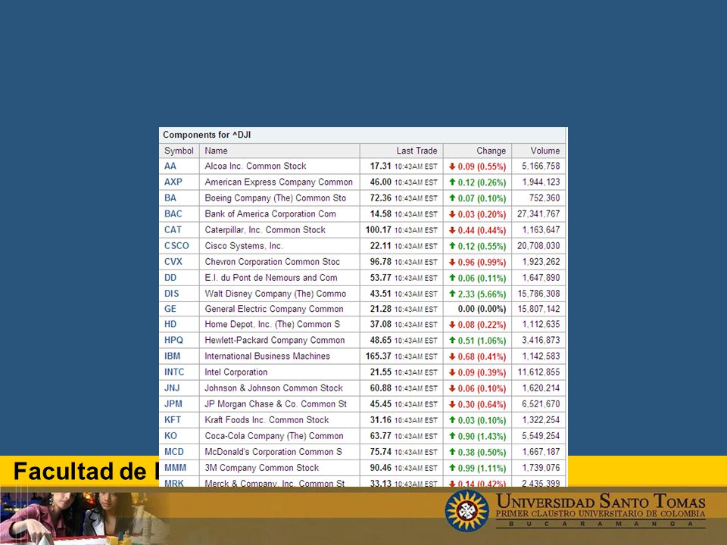Image resolution: width=727 pixels, height=545 pixels.
Task: Open the GE ticker symbol link
Action: coord(170,309)
